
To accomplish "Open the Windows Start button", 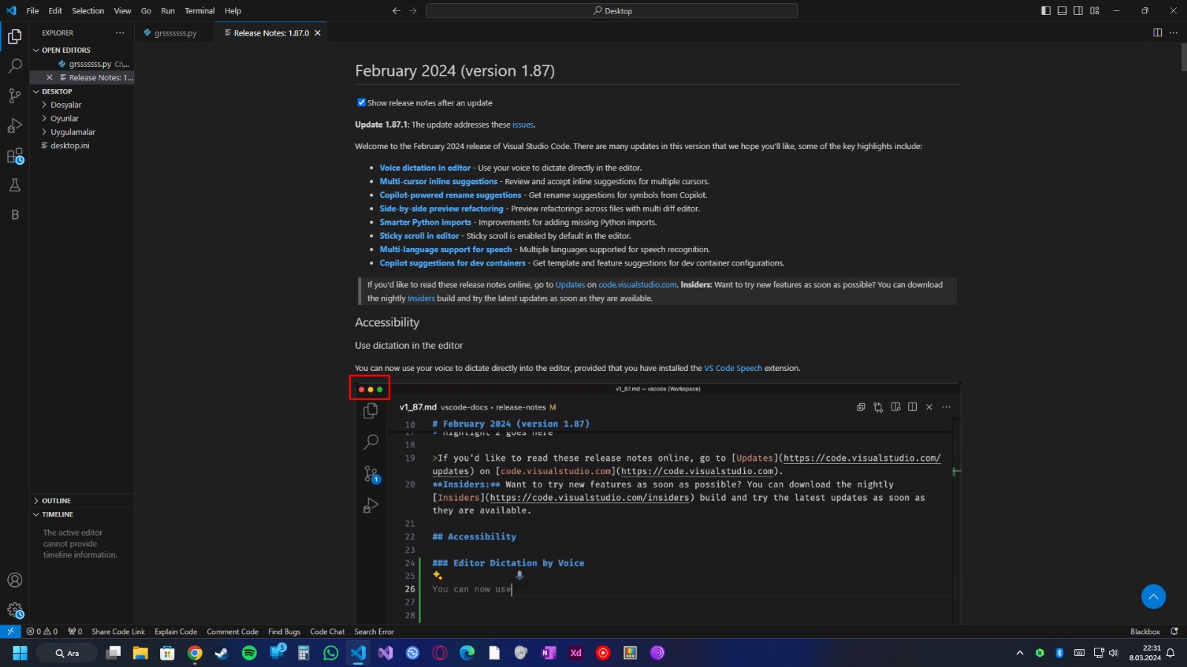I will [x=20, y=653].
